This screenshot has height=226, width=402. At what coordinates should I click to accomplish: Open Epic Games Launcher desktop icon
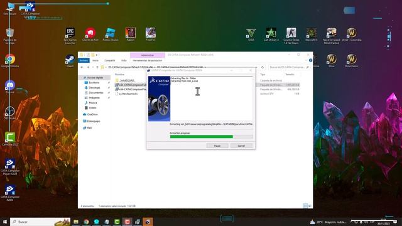coord(70,35)
